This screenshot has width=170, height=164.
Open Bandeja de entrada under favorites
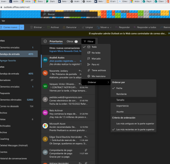coord(19,54)
